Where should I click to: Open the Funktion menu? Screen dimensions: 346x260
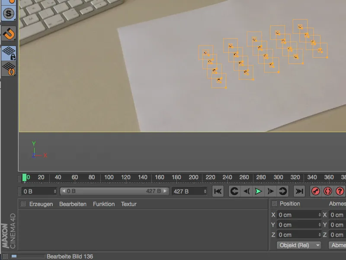point(104,204)
